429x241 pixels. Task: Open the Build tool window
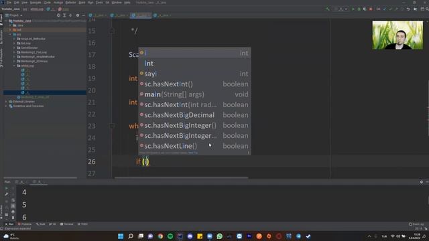[x=40, y=224]
